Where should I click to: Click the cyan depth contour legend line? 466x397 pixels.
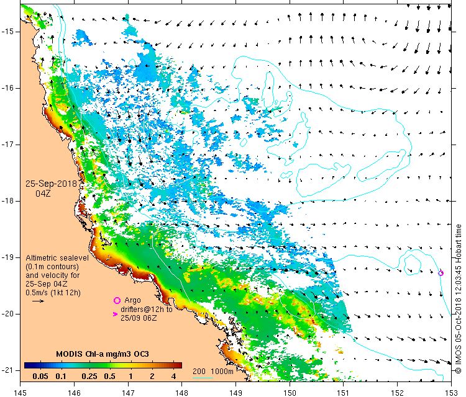pos(203,378)
